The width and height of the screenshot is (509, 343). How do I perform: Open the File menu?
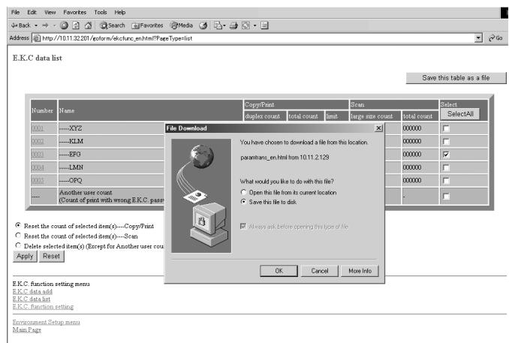pos(15,12)
